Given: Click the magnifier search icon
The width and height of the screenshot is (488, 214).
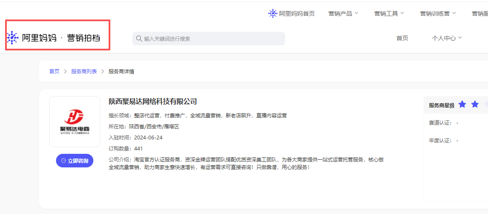Looking at the screenshot, I should (139, 39).
